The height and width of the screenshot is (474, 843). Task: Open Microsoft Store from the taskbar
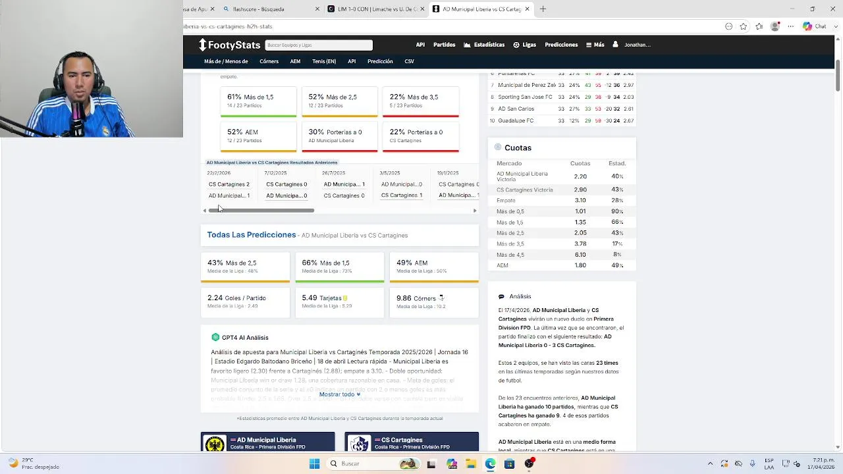tap(509, 463)
